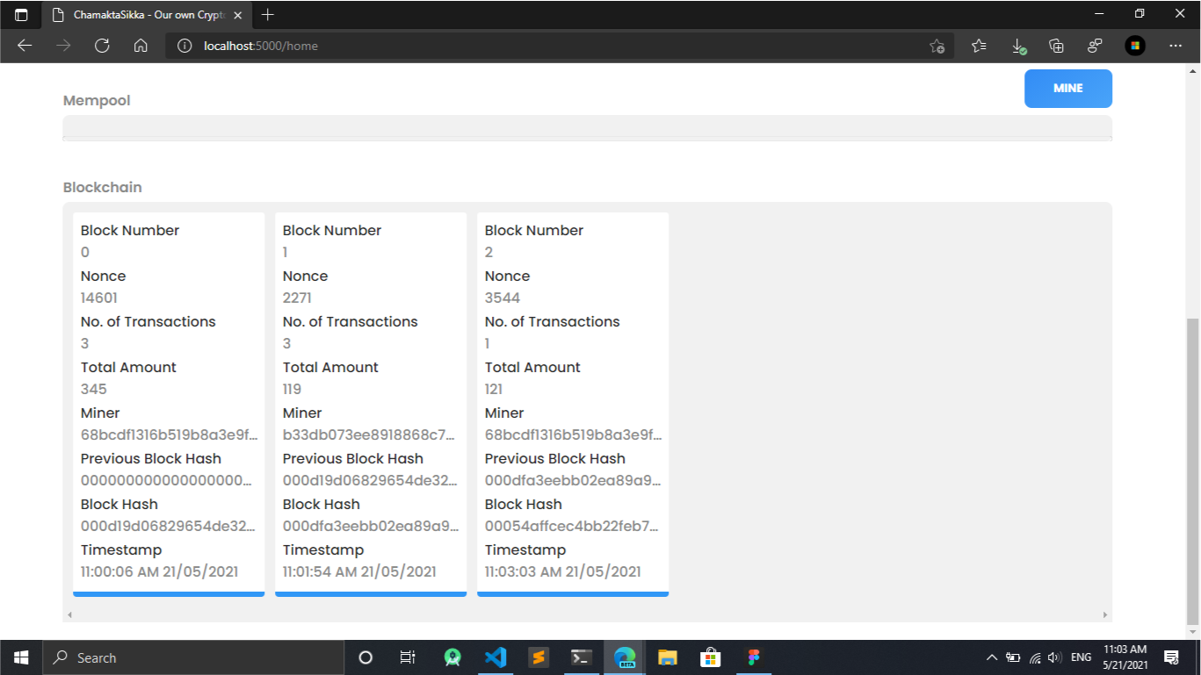Screen dimensions: 1201x675
Task: Click the page vertical scrollbar thumb
Action: 1192,470
